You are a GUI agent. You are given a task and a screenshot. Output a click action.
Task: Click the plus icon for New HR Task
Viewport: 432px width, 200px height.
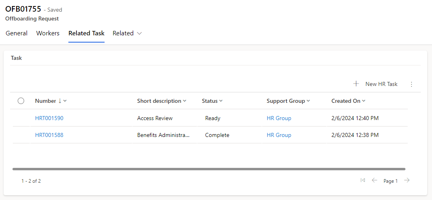coord(356,84)
